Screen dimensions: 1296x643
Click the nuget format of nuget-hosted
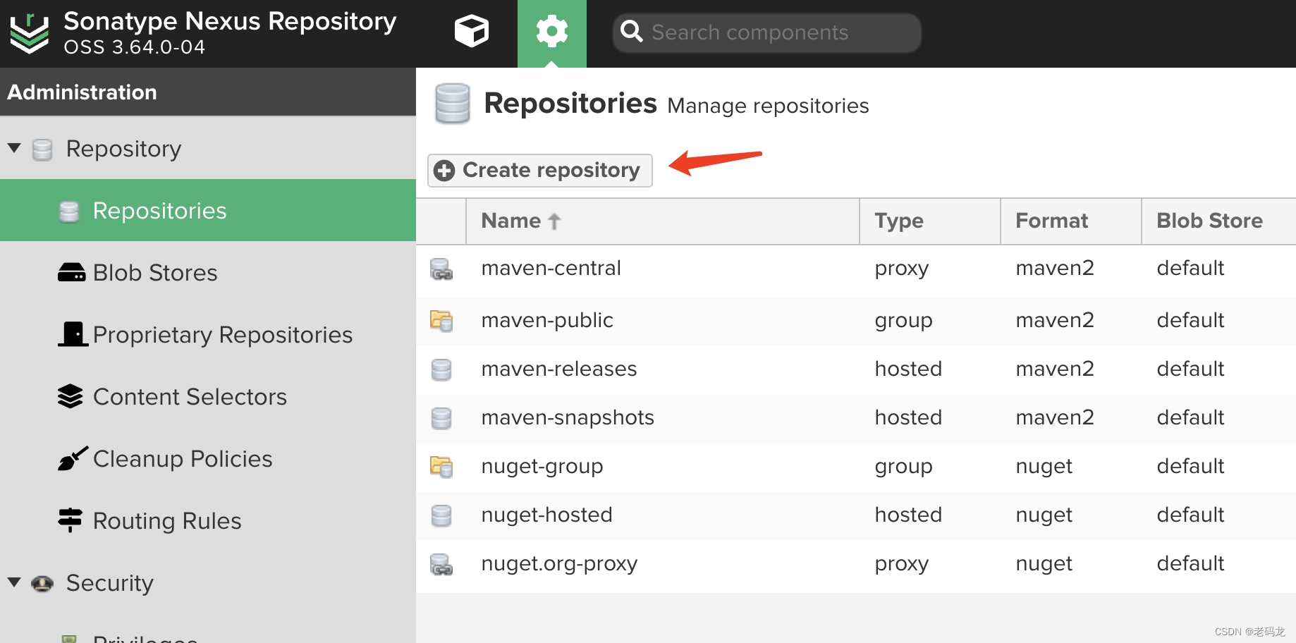(x=1044, y=515)
